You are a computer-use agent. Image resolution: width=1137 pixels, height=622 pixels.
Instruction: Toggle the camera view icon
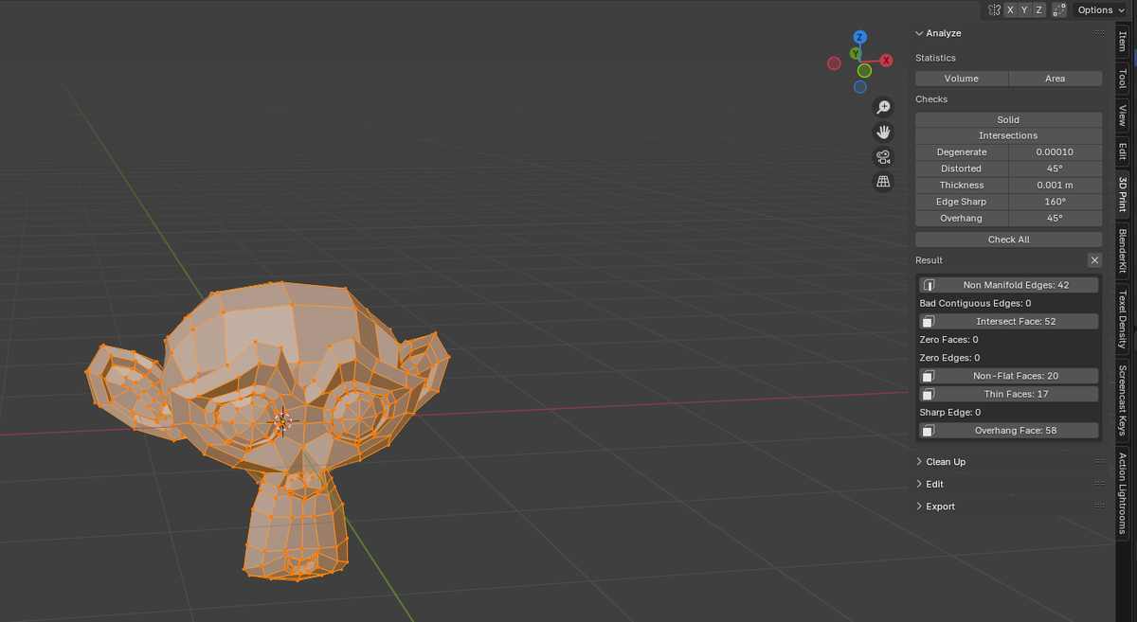click(x=883, y=157)
